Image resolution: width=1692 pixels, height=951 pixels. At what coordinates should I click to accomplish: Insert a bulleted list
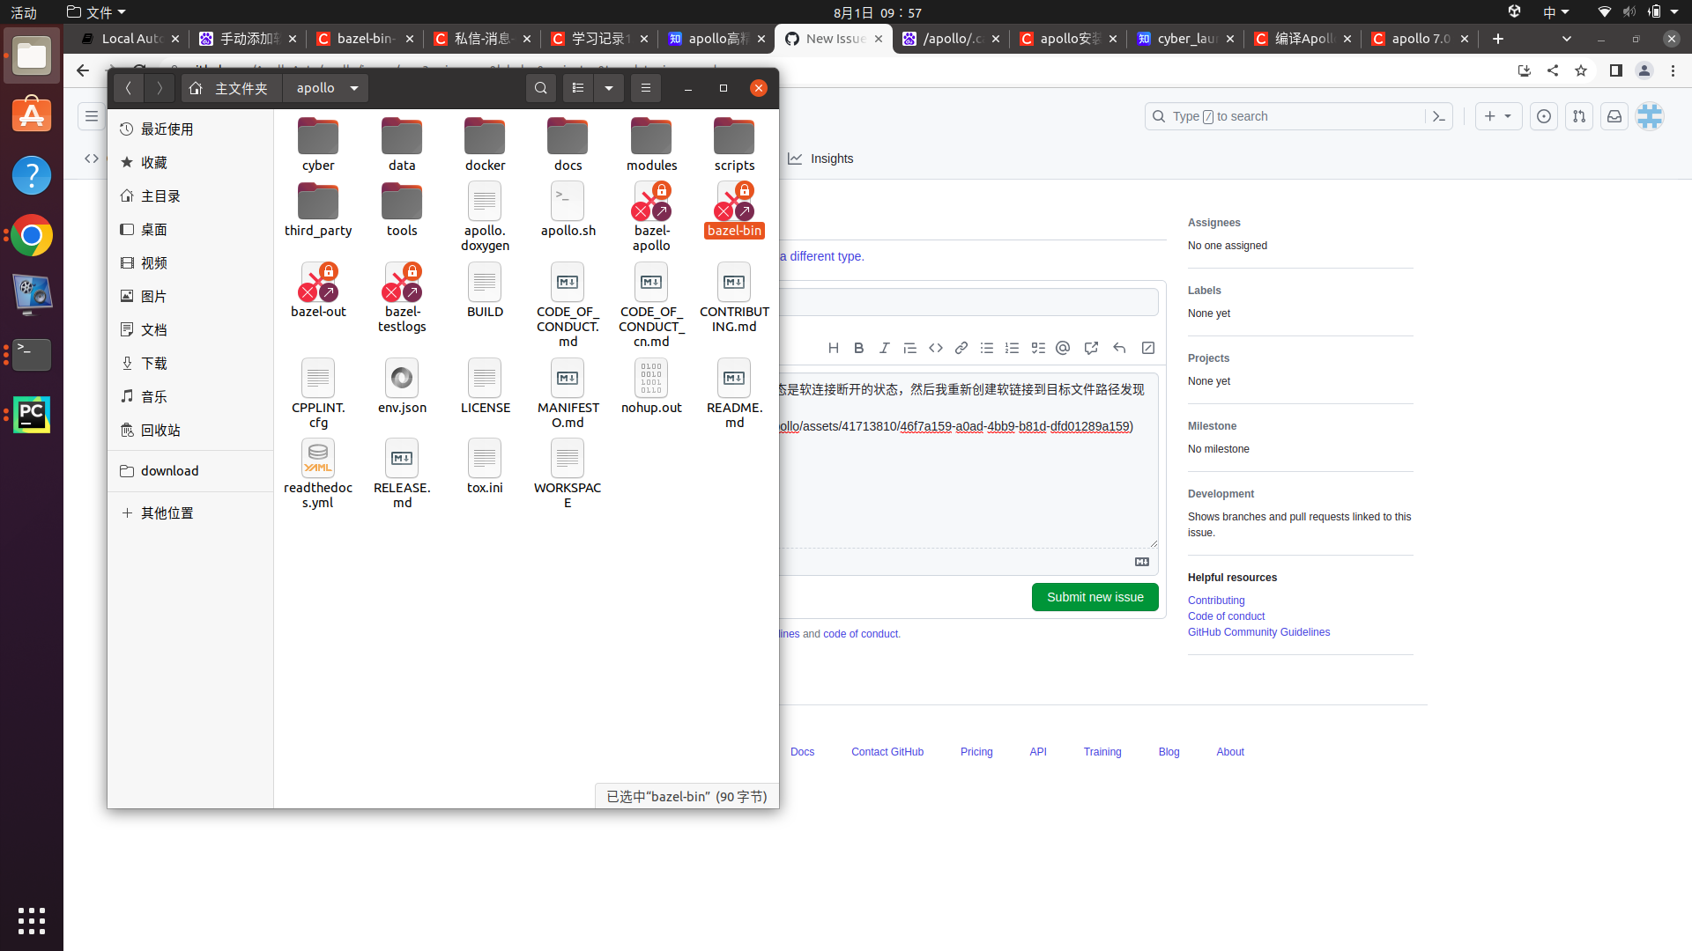click(986, 348)
